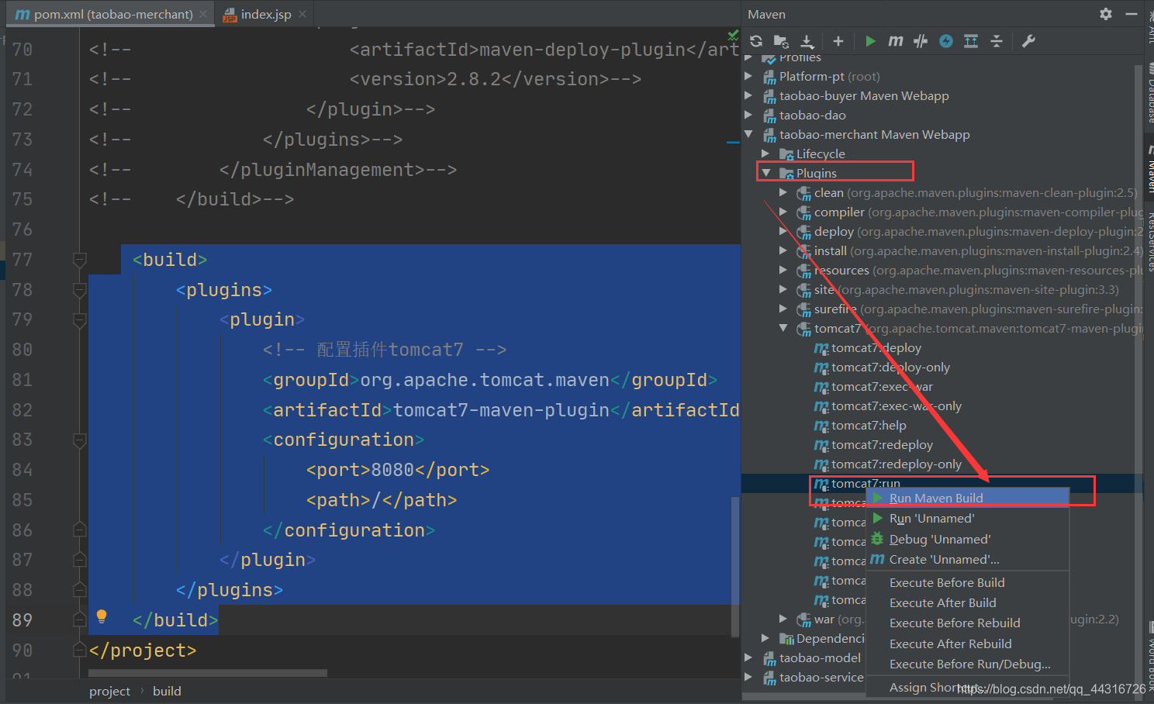Toggle code fold at line 77 build tag
Image resolution: width=1154 pixels, height=704 pixels.
(79, 260)
